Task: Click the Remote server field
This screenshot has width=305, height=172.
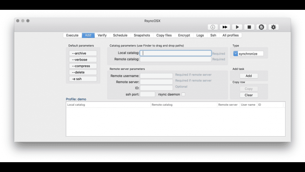Action: click(156, 82)
